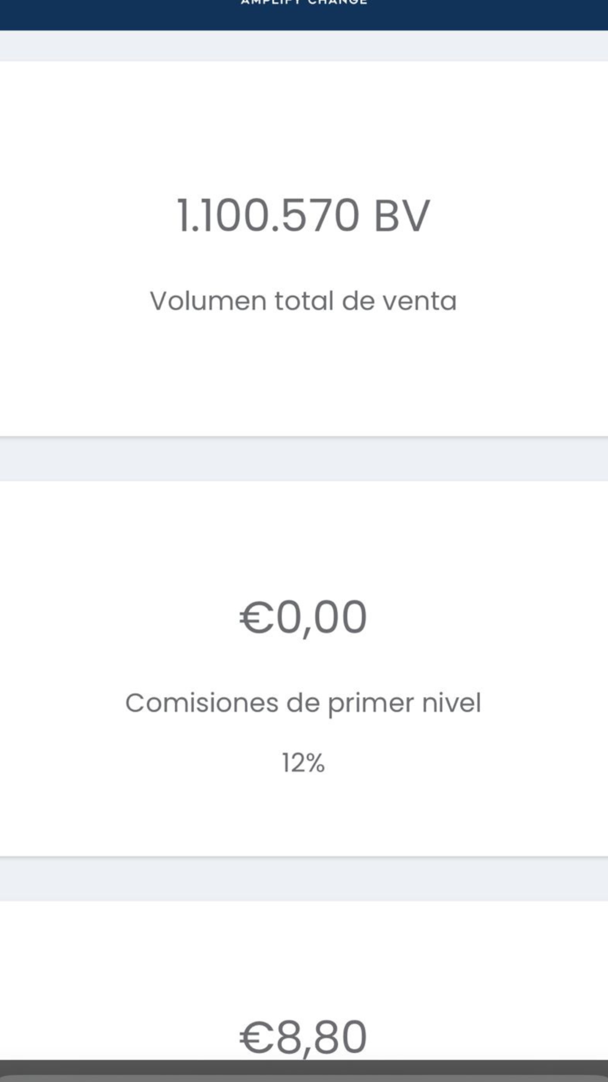Tap the AMPLIFY CHANGE header title

304,3
